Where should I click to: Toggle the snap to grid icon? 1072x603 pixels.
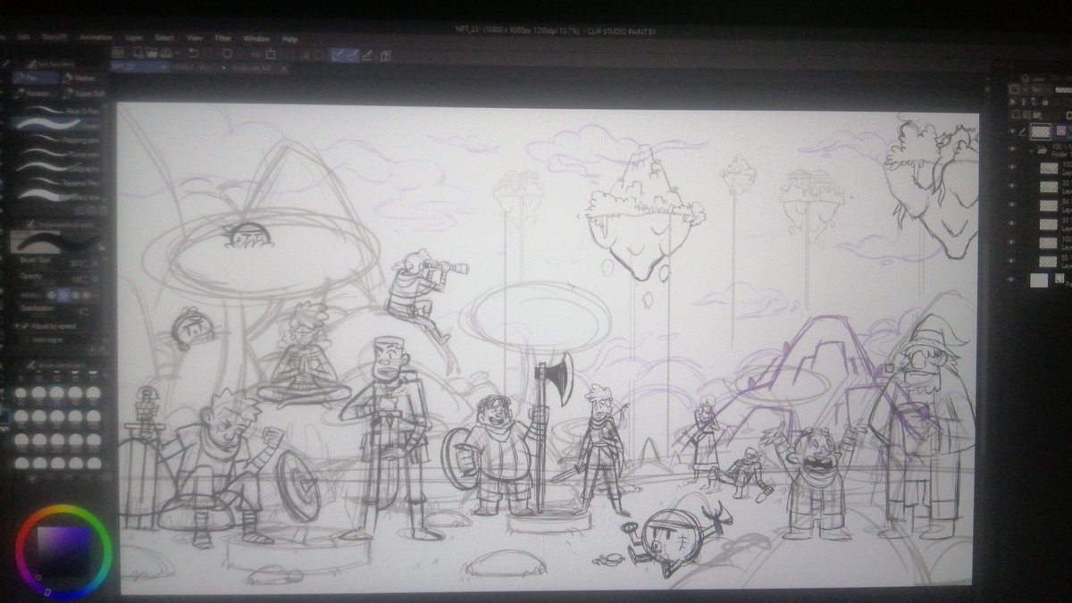pos(367,54)
